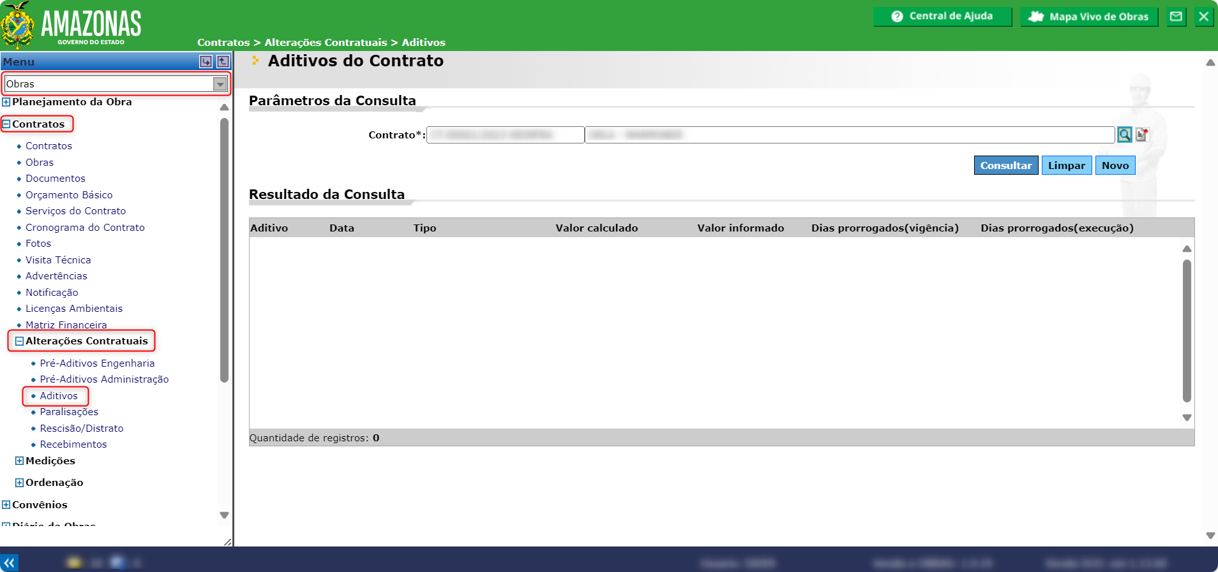Open Serviços do Contrato item
The image size is (1218, 572).
(75, 211)
